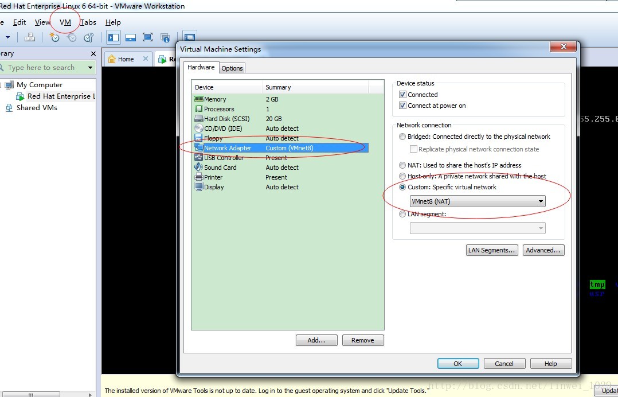The width and height of the screenshot is (618, 397).
Task: Click the Advanced... button
Action: [543, 250]
